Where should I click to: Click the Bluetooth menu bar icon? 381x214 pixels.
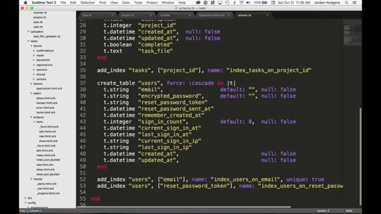coord(235,2)
